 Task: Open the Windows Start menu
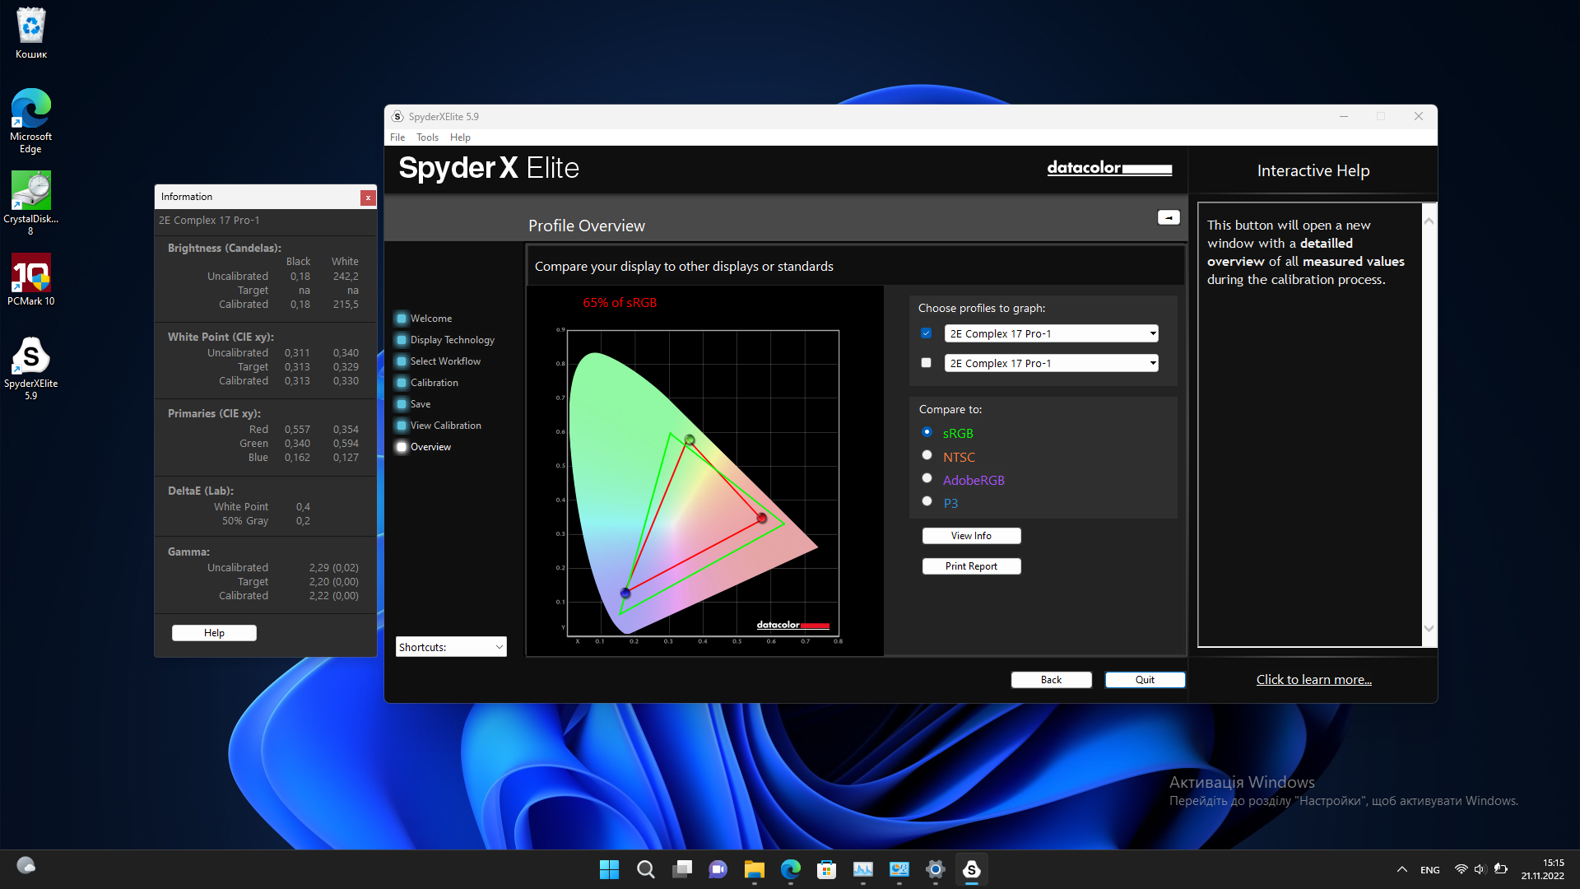[609, 869]
